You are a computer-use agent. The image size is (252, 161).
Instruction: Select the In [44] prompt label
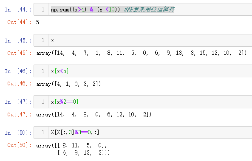tap(18, 10)
